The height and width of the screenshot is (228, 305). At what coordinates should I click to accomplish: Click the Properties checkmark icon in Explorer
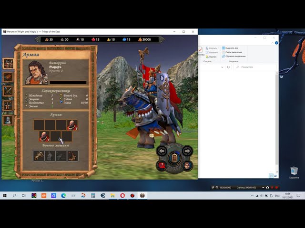pyautogui.click(x=200, y=50)
